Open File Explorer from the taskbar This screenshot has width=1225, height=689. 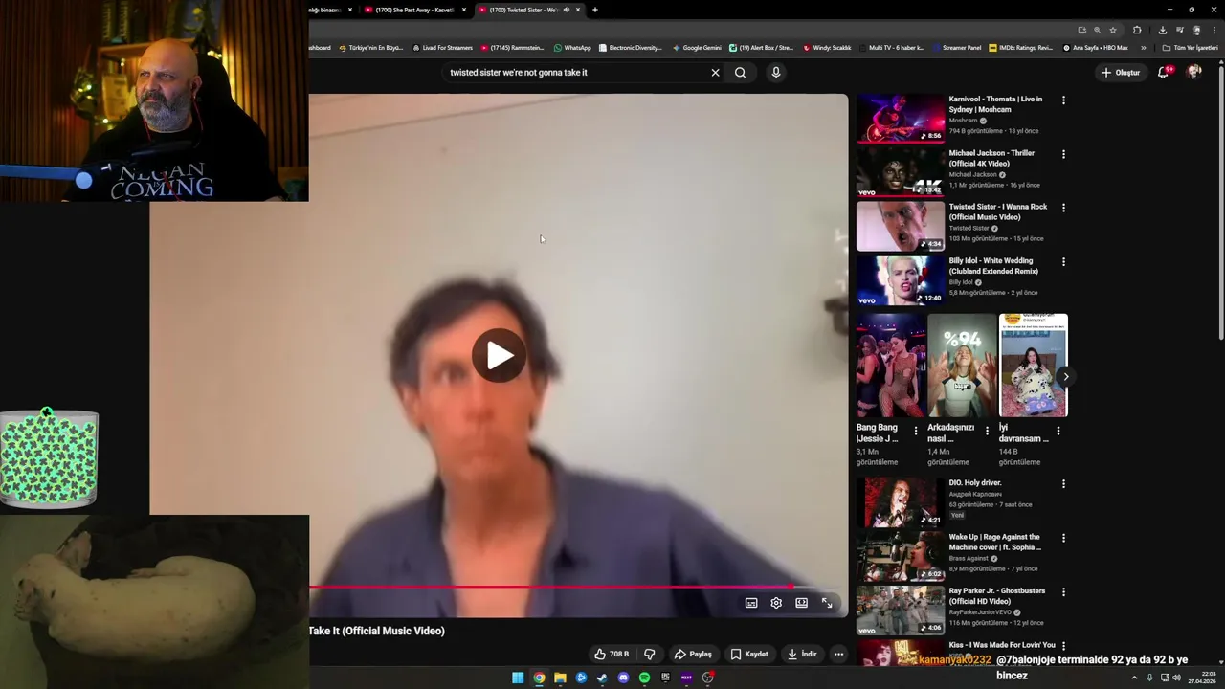click(x=560, y=678)
